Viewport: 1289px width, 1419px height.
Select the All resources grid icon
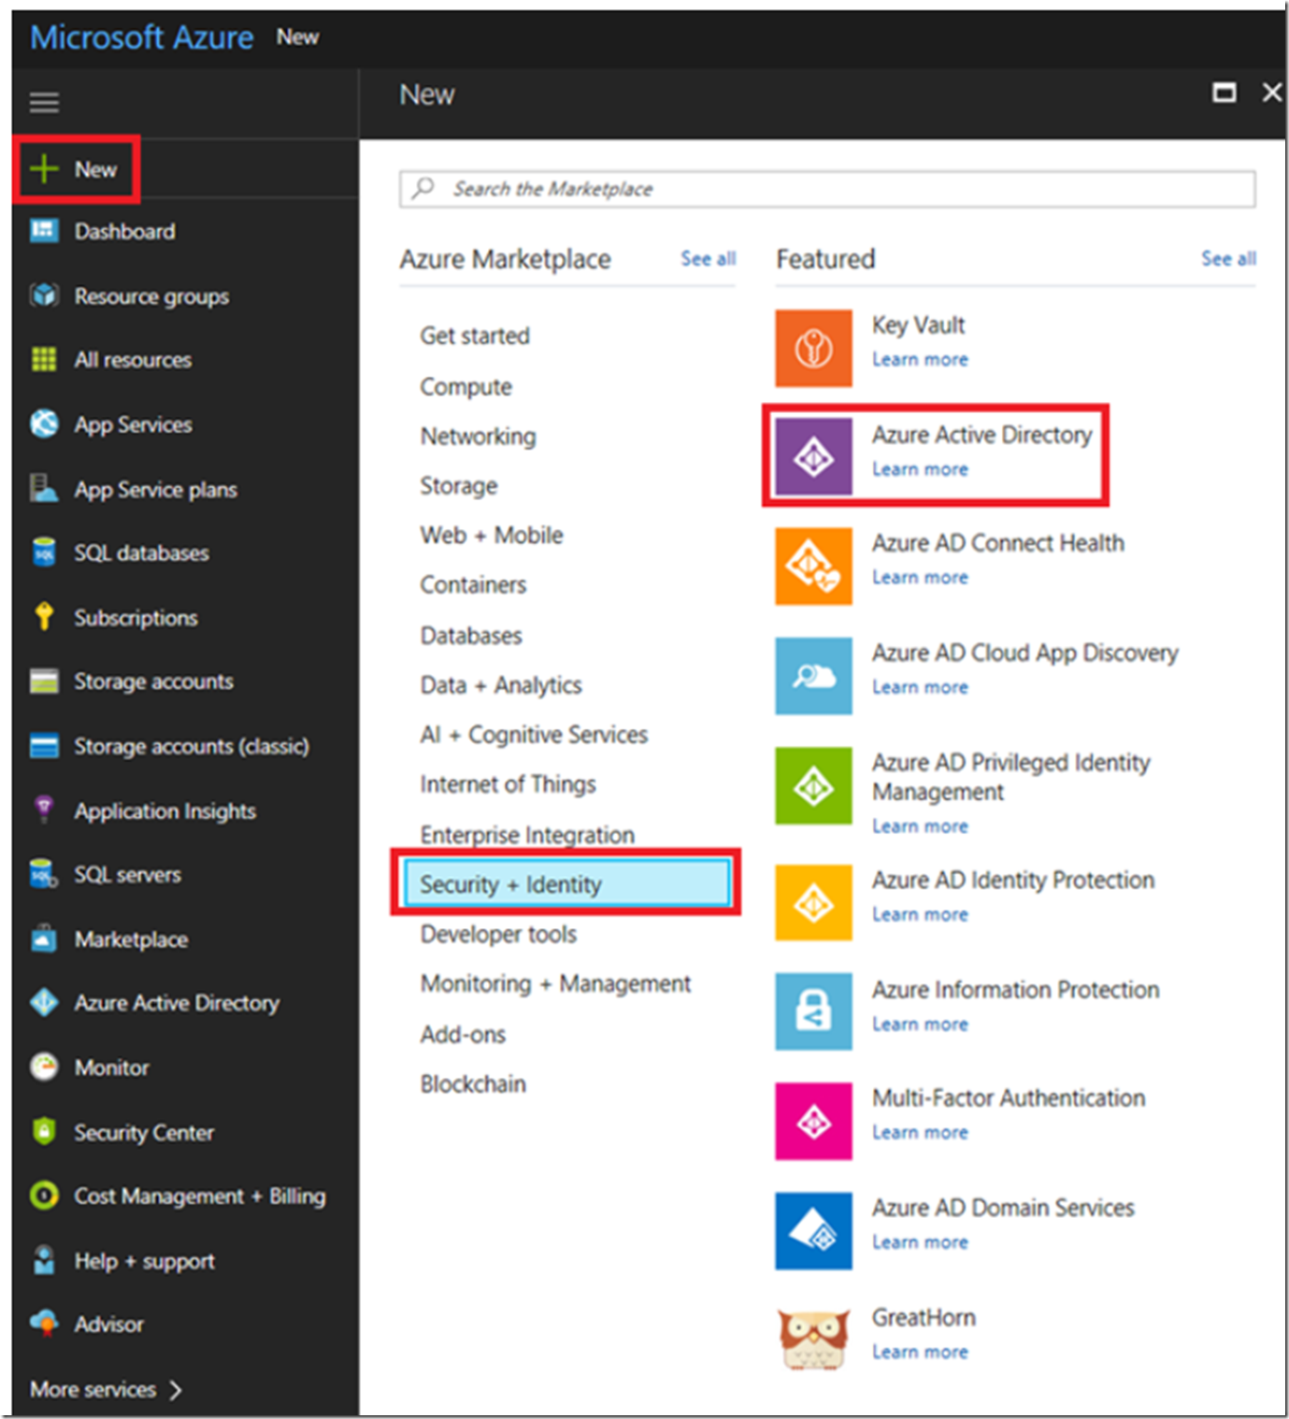pyautogui.click(x=44, y=359)
